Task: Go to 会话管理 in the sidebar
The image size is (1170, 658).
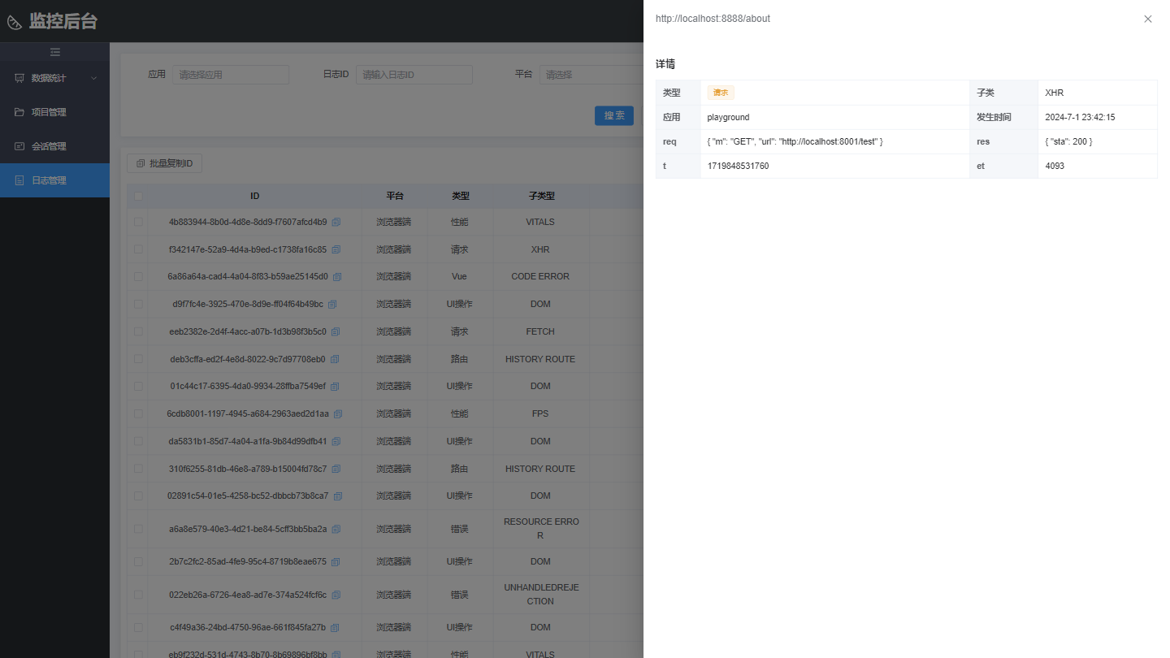Action: pyautogui.click(x=54, y=146)
